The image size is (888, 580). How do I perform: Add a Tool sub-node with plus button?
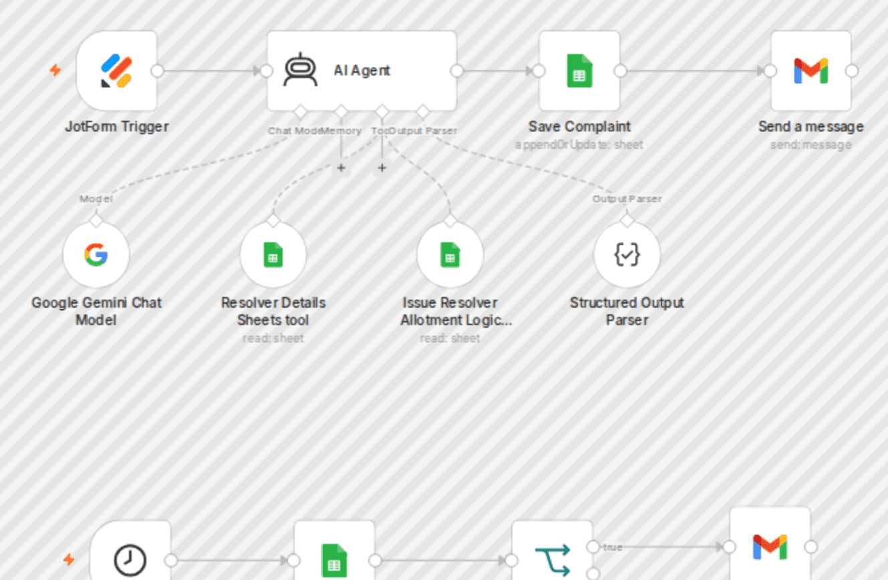pyautogui.click(x=382, y=168)
